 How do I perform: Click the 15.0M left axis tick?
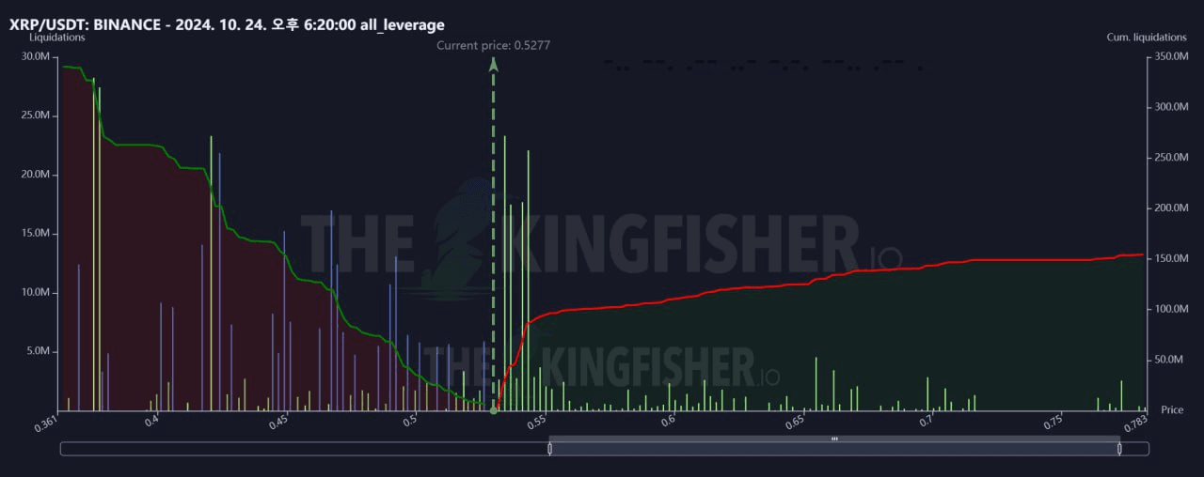point(34,234)
